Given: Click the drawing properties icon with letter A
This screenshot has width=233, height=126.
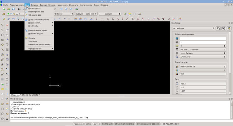Looking at the screenshot, I should pos(77,9).
